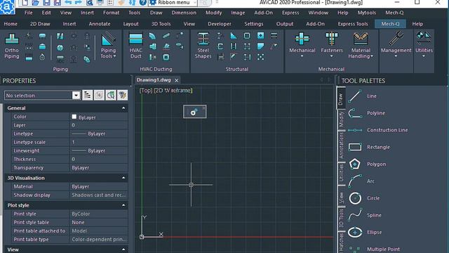
Task: Click the Material ByLayer value
Action: pos(99,186)
